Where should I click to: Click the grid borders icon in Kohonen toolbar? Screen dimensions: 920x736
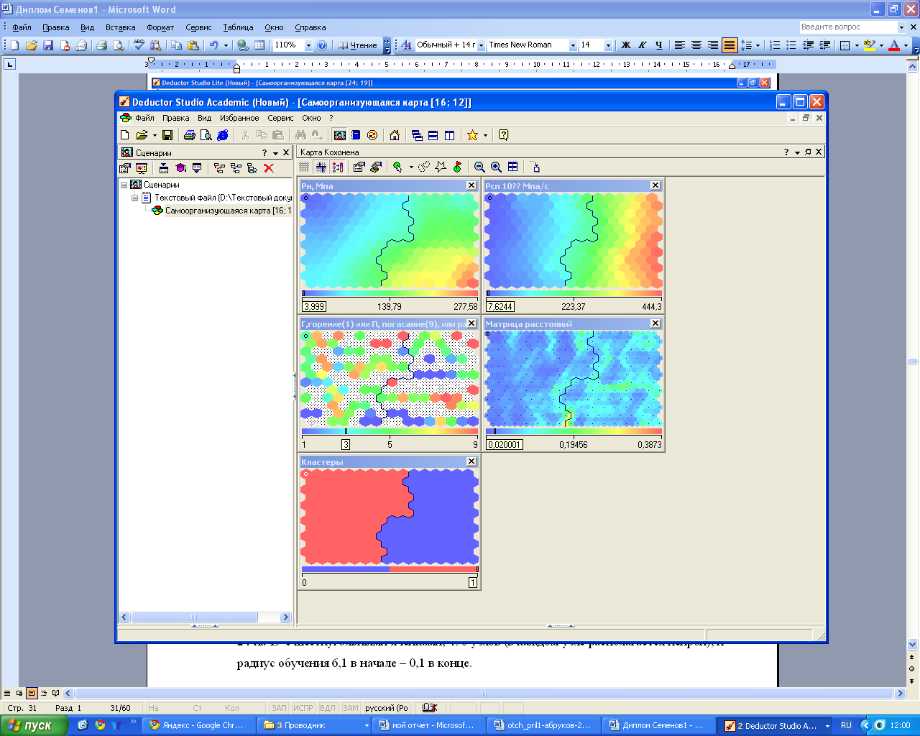(321, 167)
